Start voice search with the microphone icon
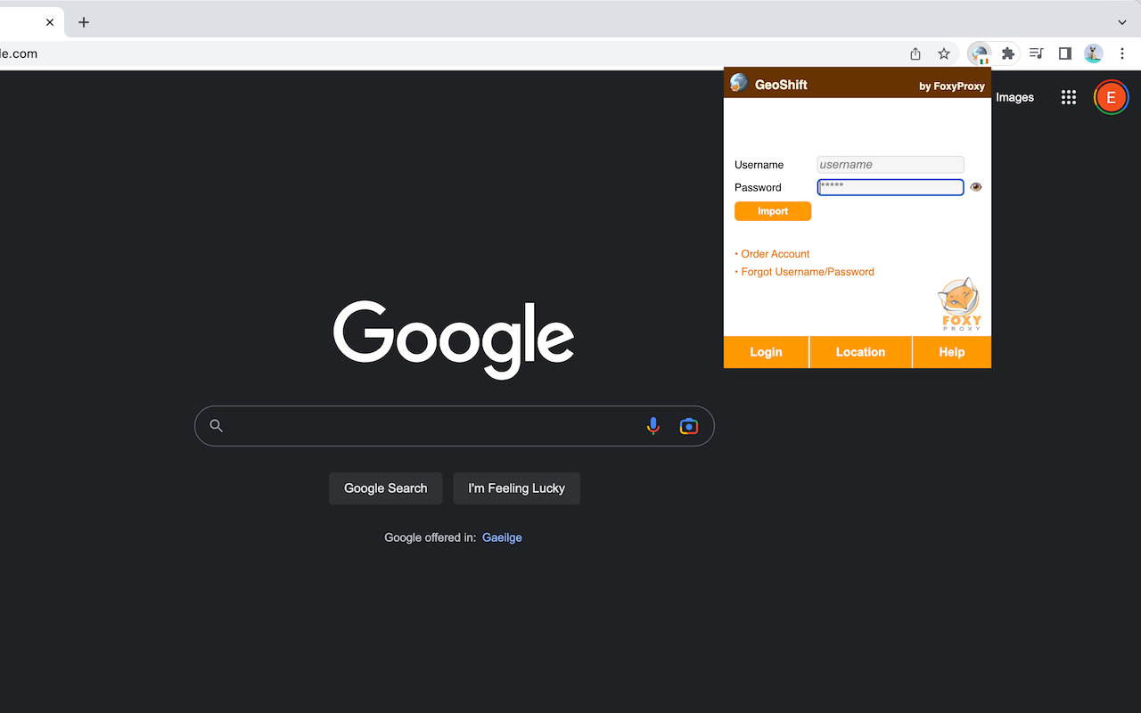Viewport: 1141px width, 713px height. click(653, 426)
